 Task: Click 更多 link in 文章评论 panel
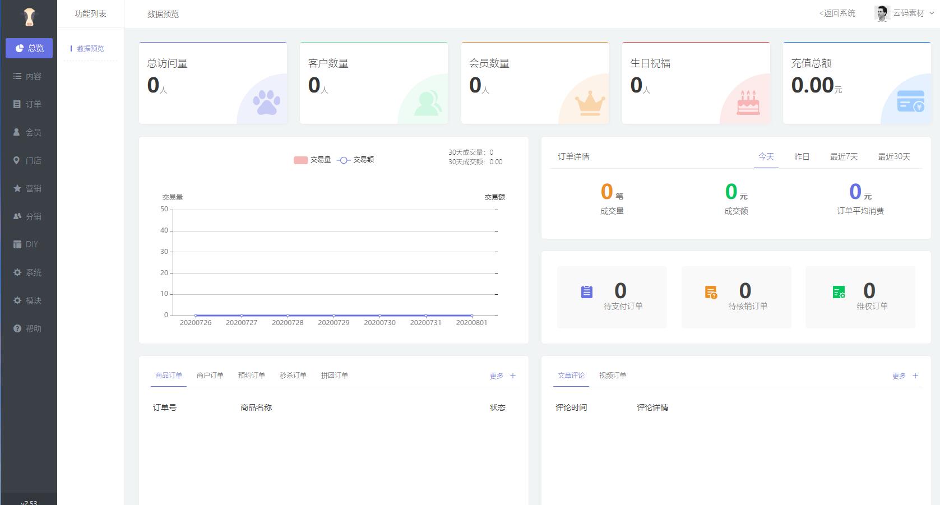coord(899,376)
